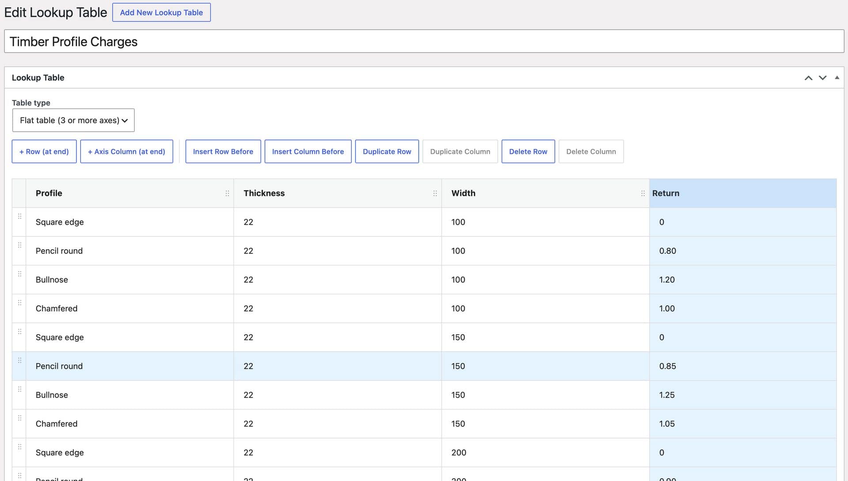
Task: Click drag handle of Square edge 200 row
Action: pos(19,447)
